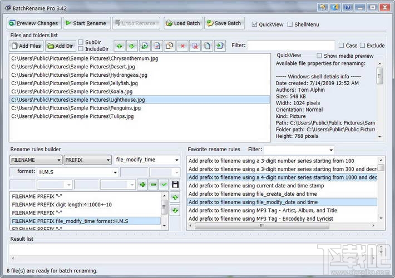Click the floppy disk save icon

click(x=175, y=185)
